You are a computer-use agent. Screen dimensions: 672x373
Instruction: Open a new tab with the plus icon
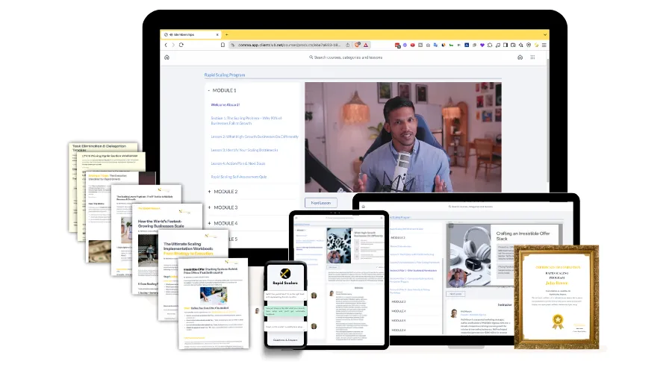227,34
